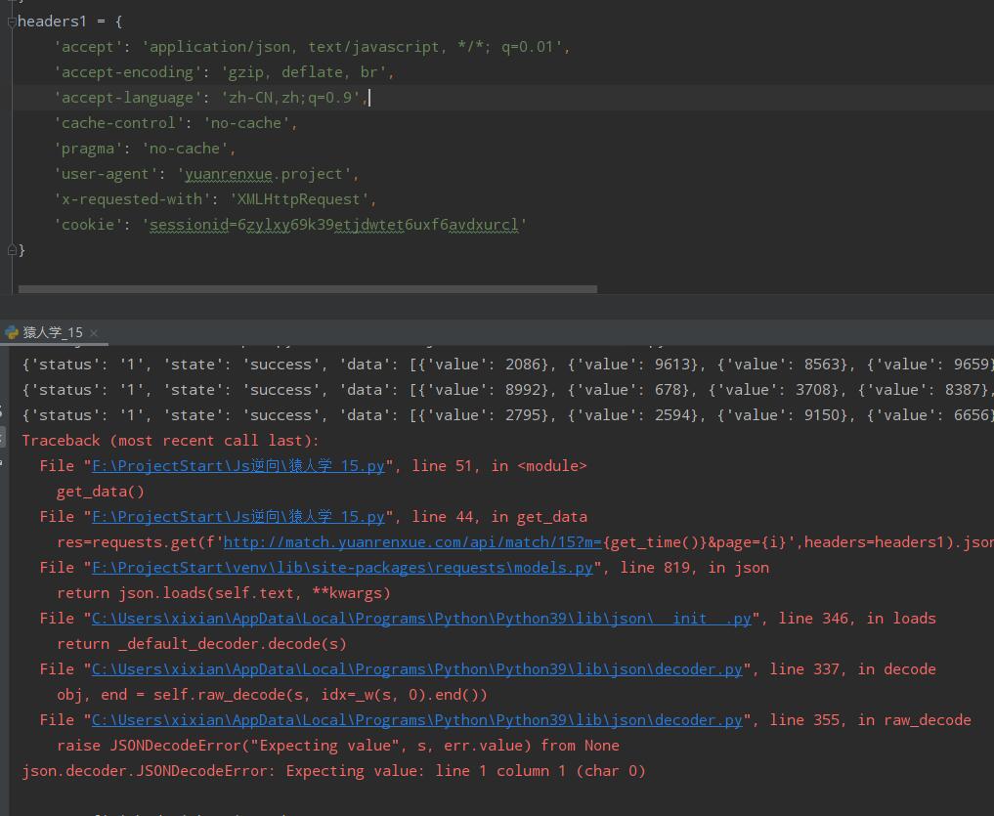Click the match.yuanrenxue.com API URL link
994x816 pixels.
click(411, 542)
